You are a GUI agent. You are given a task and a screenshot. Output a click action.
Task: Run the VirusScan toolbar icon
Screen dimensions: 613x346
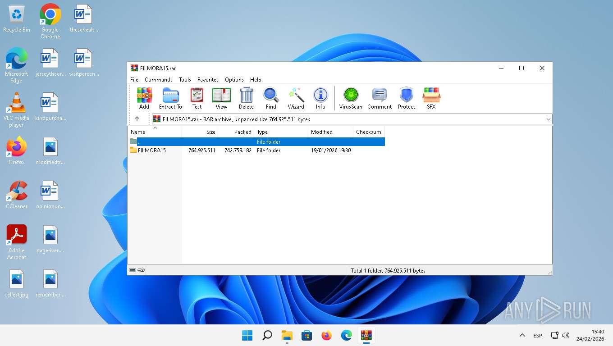pyautogui.click(x=351, y=98)
